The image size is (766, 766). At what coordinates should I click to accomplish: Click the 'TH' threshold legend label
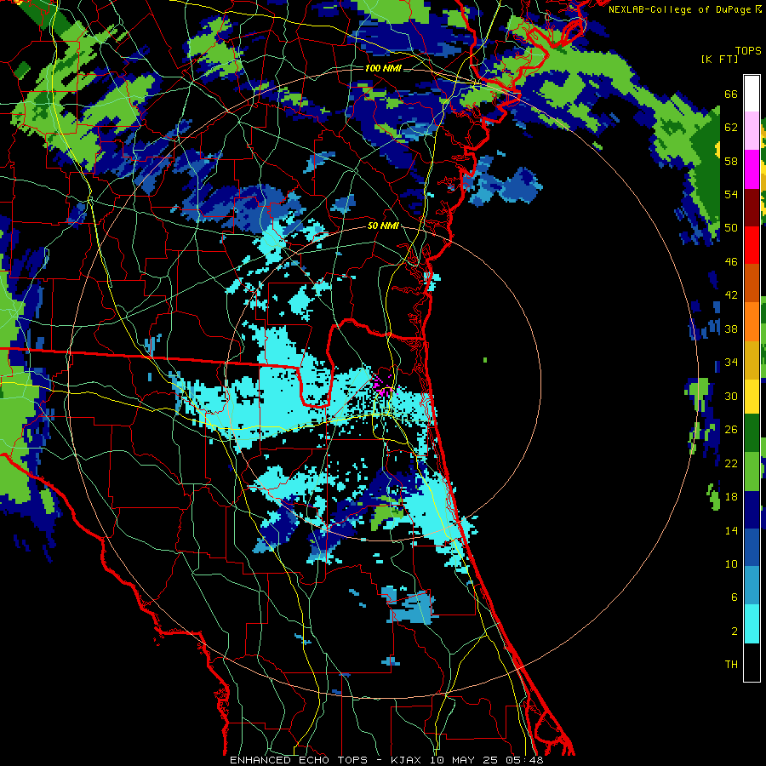731,665
